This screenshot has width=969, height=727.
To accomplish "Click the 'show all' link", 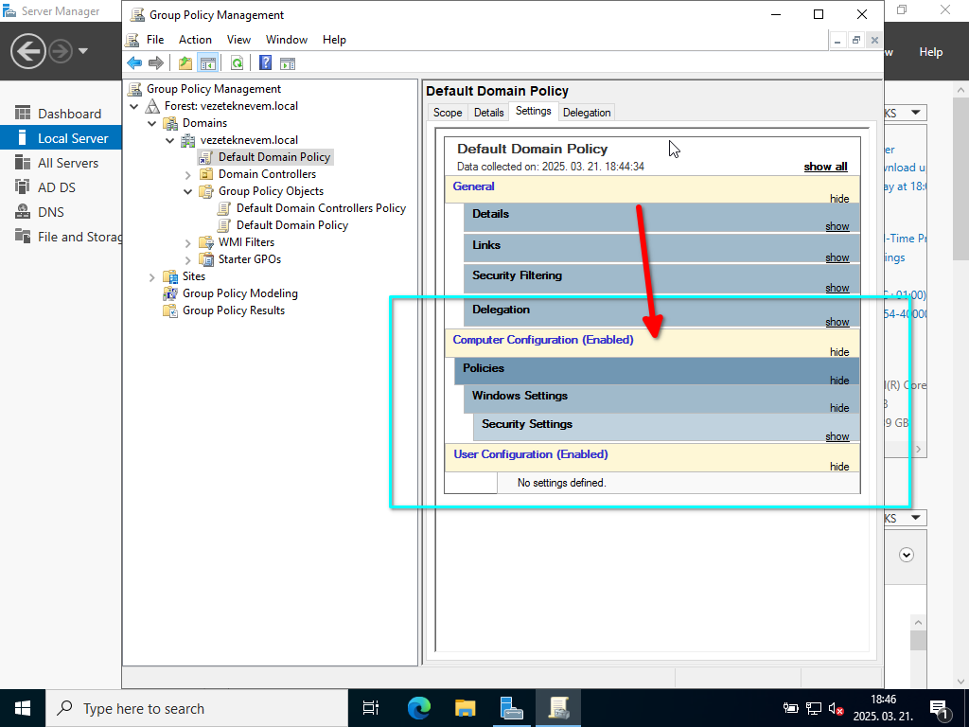I will (825, 167).
